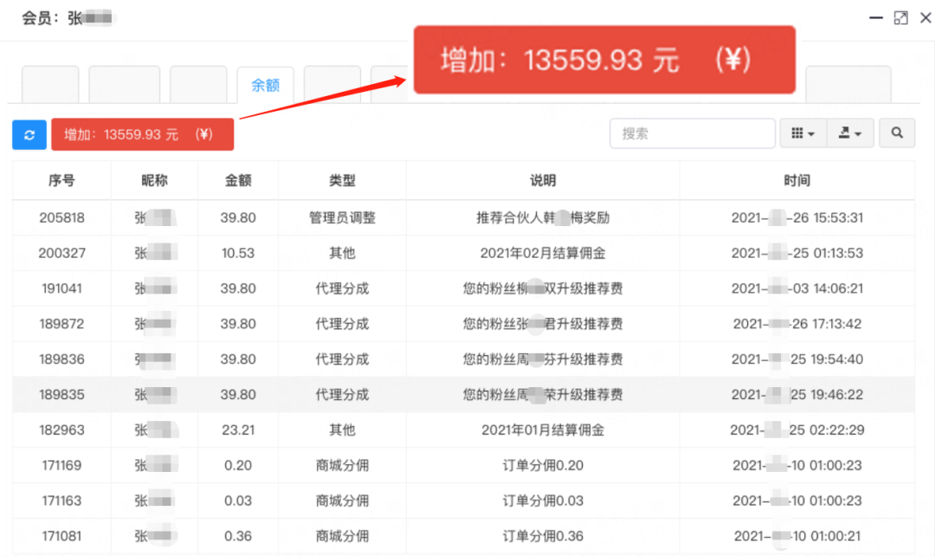Select the 订单分佣0.20 row
Screen dimensions: 935x556
(x=543, y=466)
